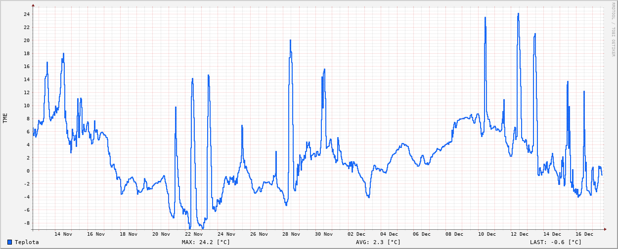Viewport: 618px width, 249px height.
Task: Select the 02 Dec date label
Action: (356, 234)
